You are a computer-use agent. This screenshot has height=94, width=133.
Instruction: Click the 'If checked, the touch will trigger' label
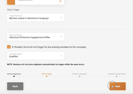(x=49, y=47)
